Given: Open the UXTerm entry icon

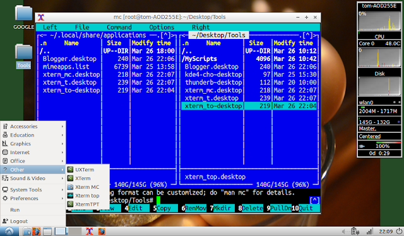Looking at the screenshot, I should point(70,169).
